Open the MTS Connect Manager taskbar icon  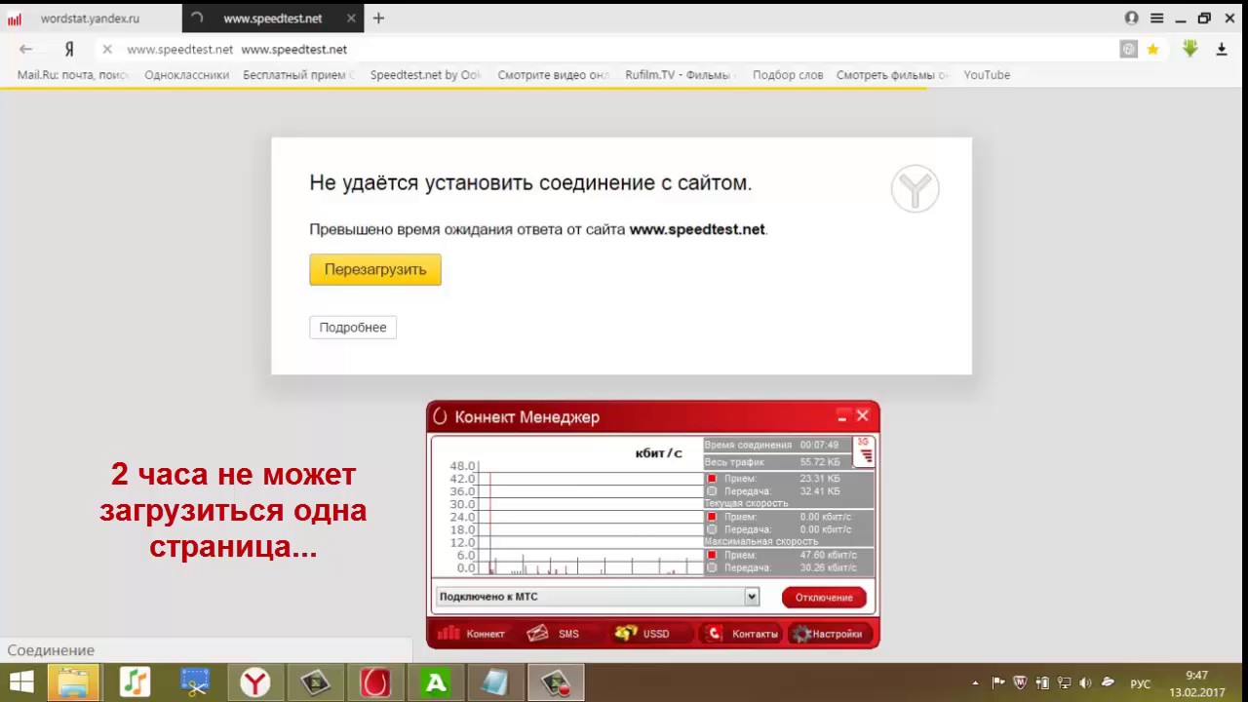point(375,682)
